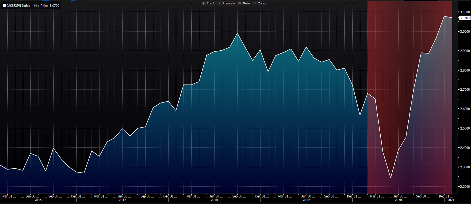Click the 2.4000 price axis label

click(x=465, y=148)
